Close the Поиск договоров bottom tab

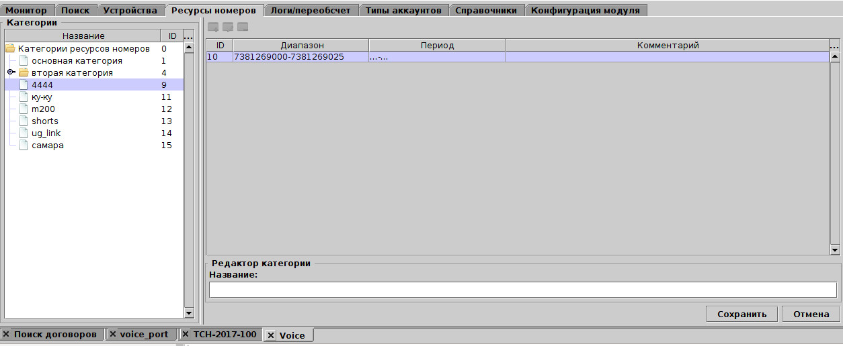pyautogui.click(x=6, y=334)
